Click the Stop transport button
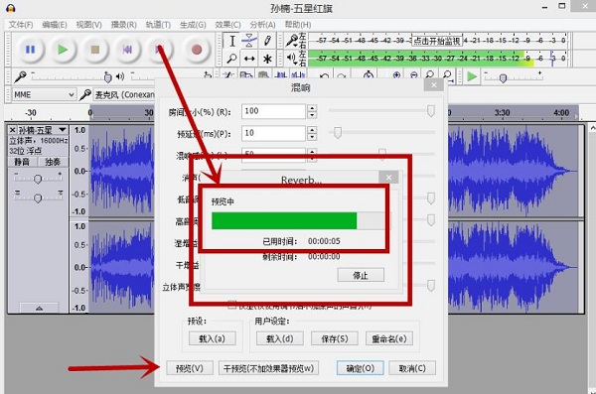 95,50
